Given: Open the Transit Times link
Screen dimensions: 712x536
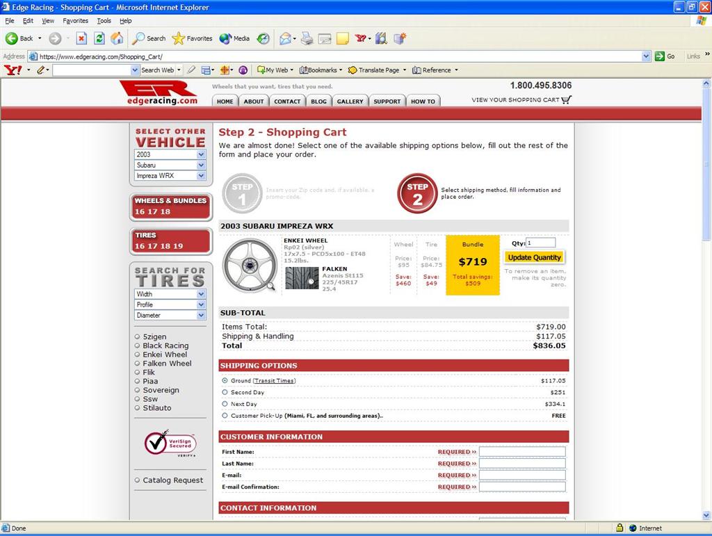Looking at the screenshot, I should pyautogui.click(x=274, y=381).
